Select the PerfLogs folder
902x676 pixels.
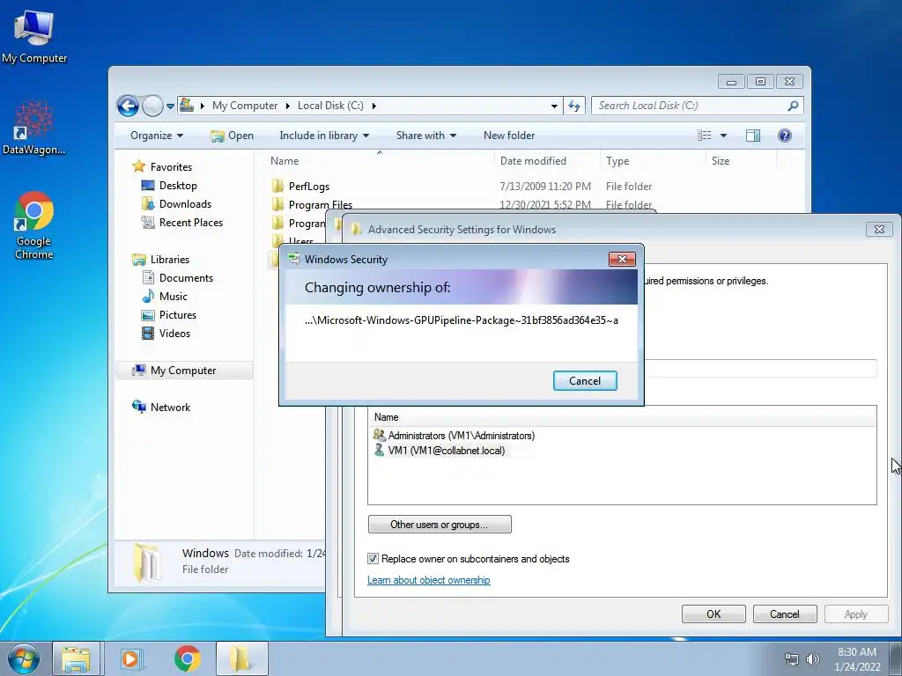click(308, 187)
